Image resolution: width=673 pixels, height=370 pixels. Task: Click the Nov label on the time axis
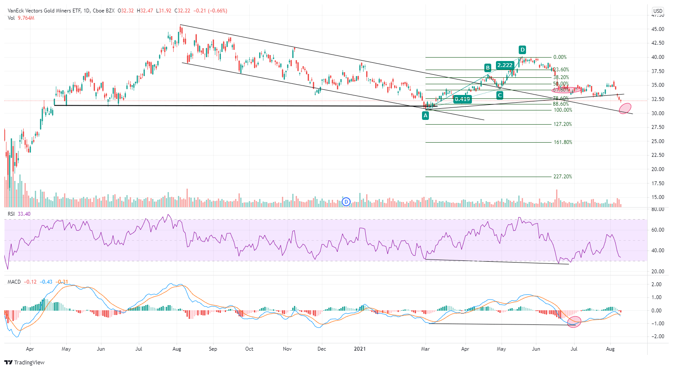pos(288,349)
